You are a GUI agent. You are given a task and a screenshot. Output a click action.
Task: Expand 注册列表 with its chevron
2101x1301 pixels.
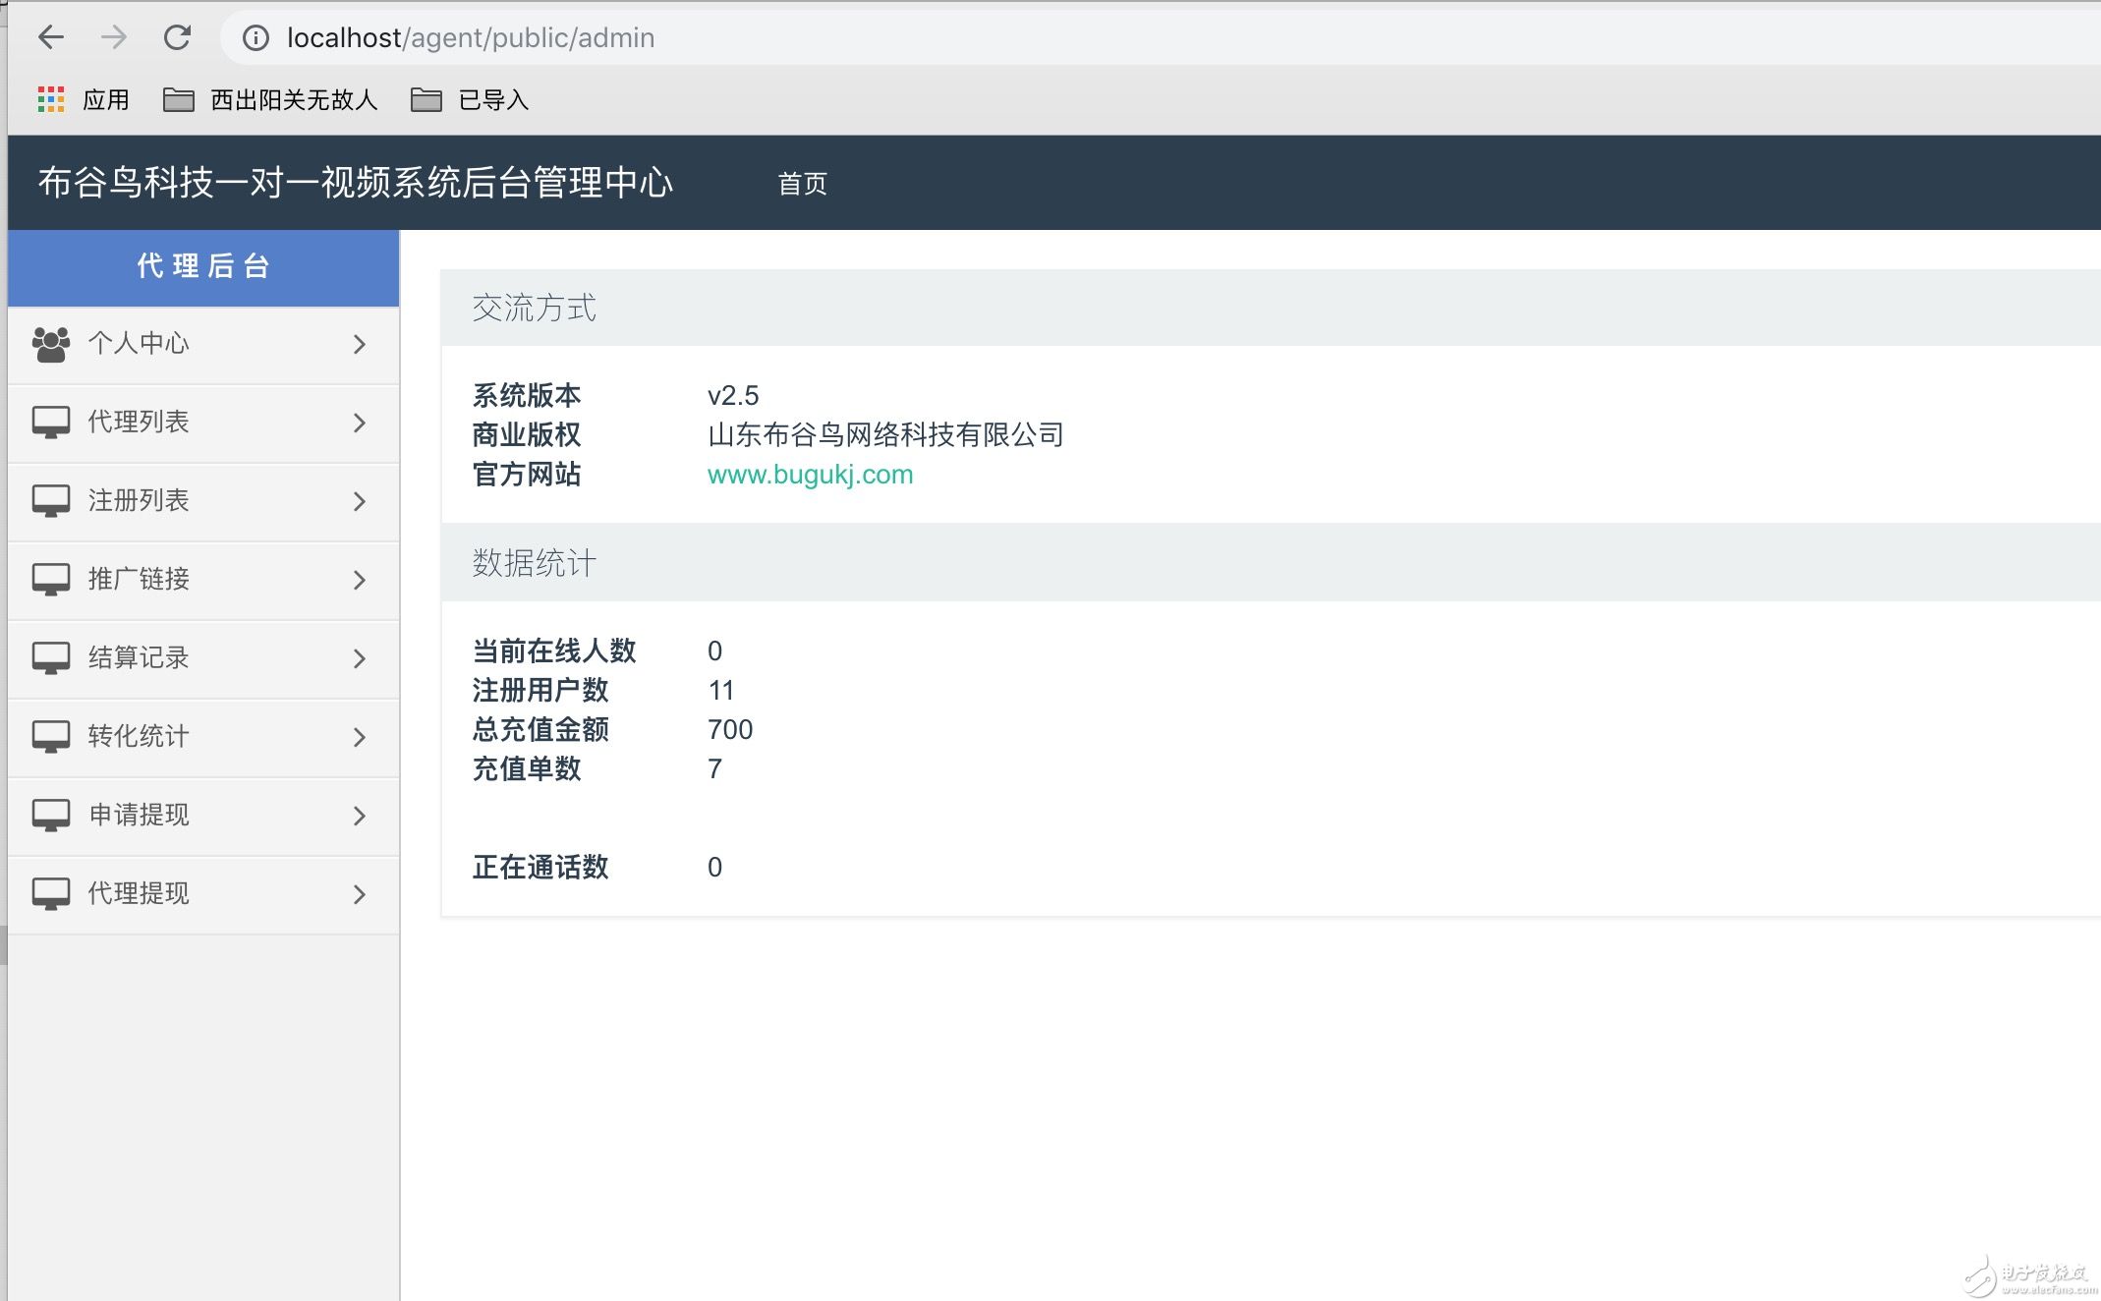tap(360, 501)
